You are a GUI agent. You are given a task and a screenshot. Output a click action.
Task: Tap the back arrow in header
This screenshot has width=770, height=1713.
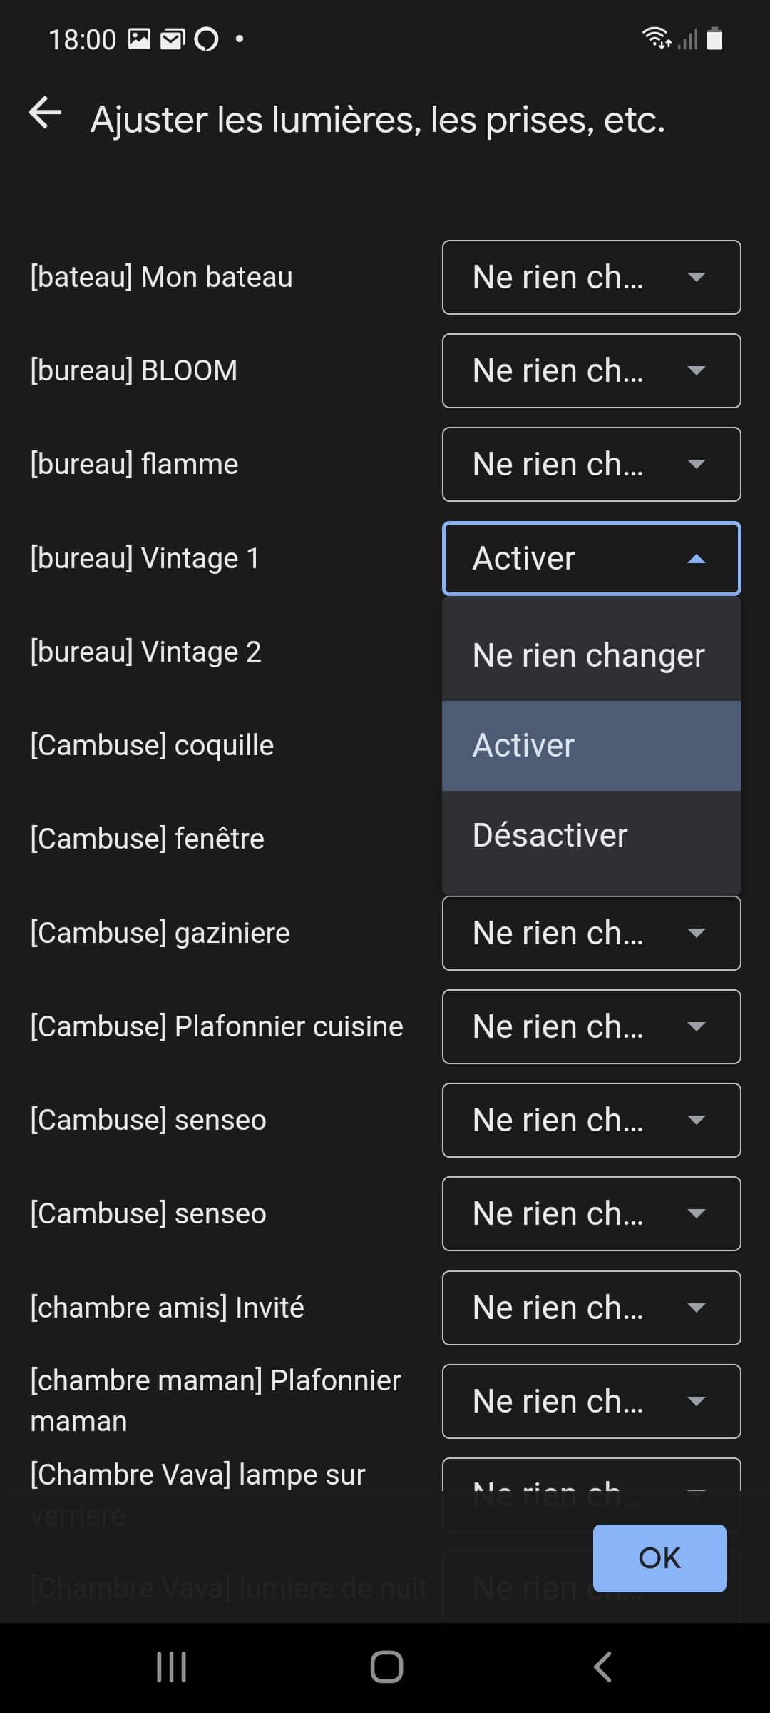(x=45, y=113)
